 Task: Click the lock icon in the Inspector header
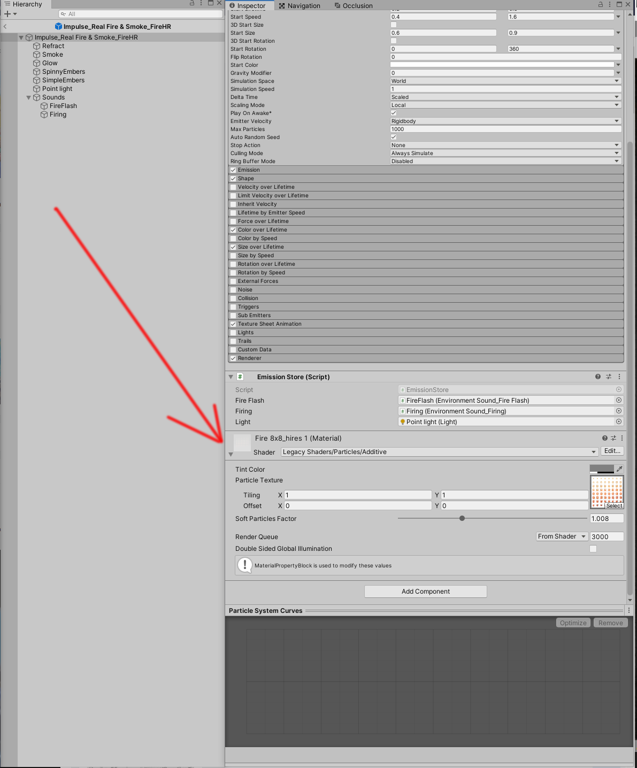601,4
